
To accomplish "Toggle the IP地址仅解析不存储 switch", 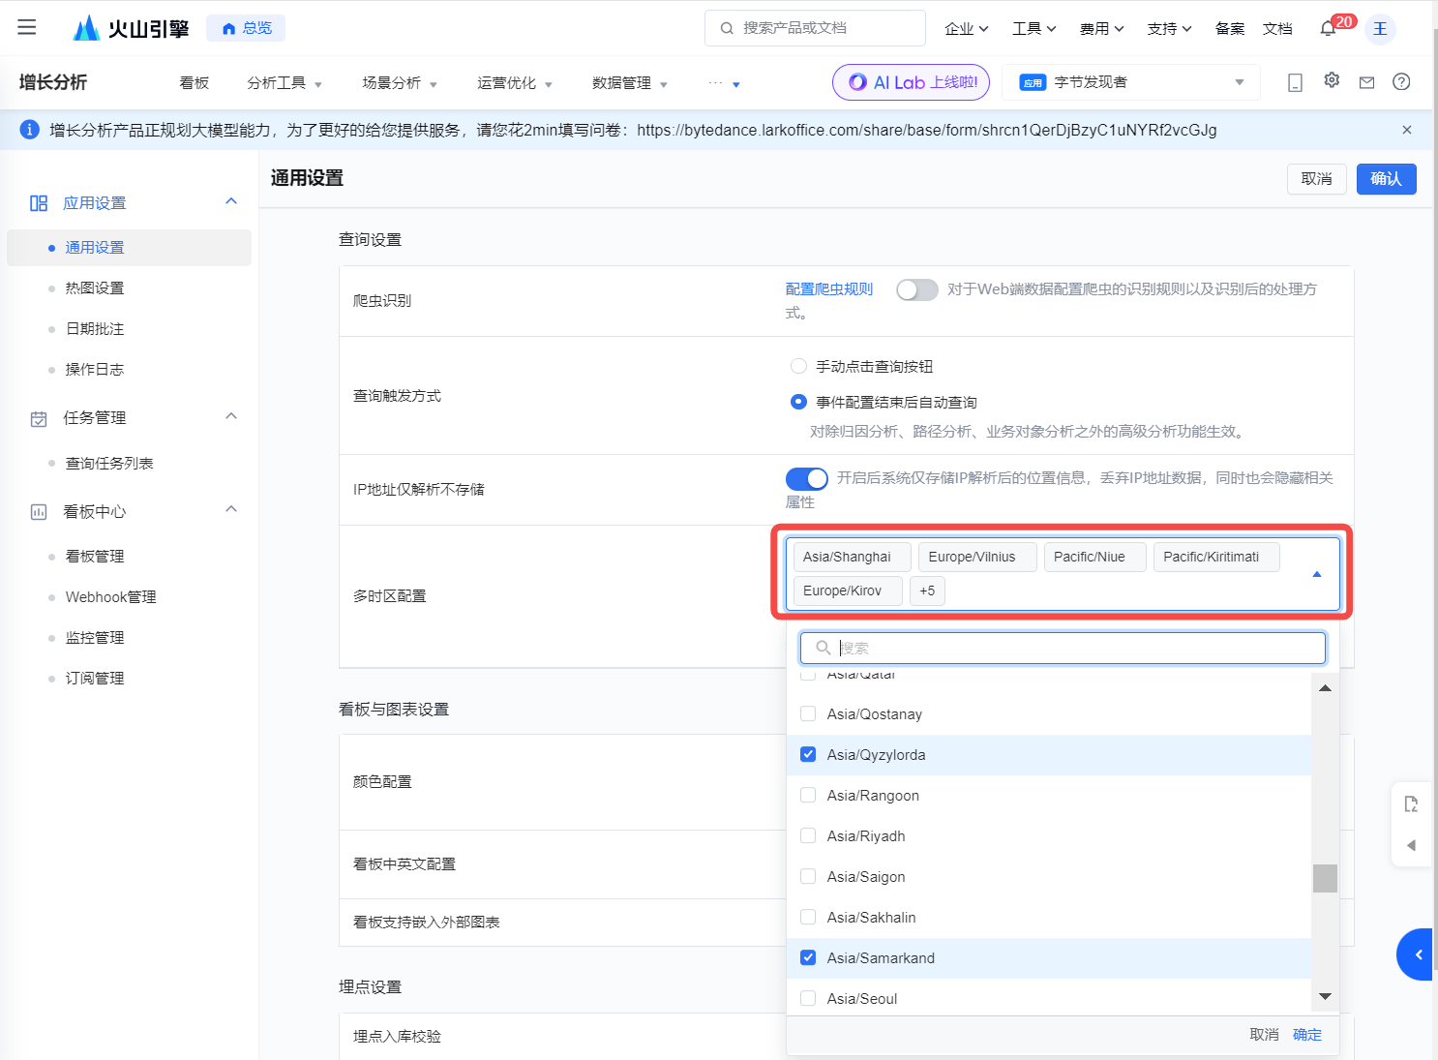I will click(807, 478).
